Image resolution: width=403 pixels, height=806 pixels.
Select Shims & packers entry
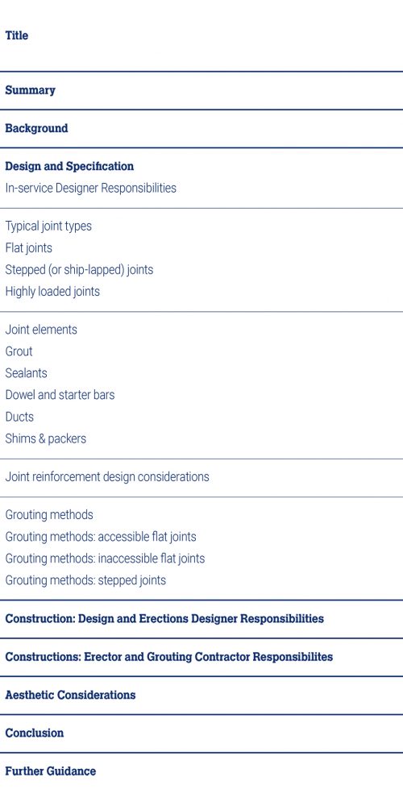tap(46, 438)
